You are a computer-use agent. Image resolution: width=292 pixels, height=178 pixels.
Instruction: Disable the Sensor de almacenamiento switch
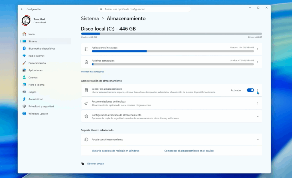[250, 90]
